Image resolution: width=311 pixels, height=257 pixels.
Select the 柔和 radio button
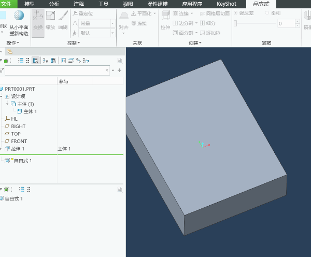point(267,13)
